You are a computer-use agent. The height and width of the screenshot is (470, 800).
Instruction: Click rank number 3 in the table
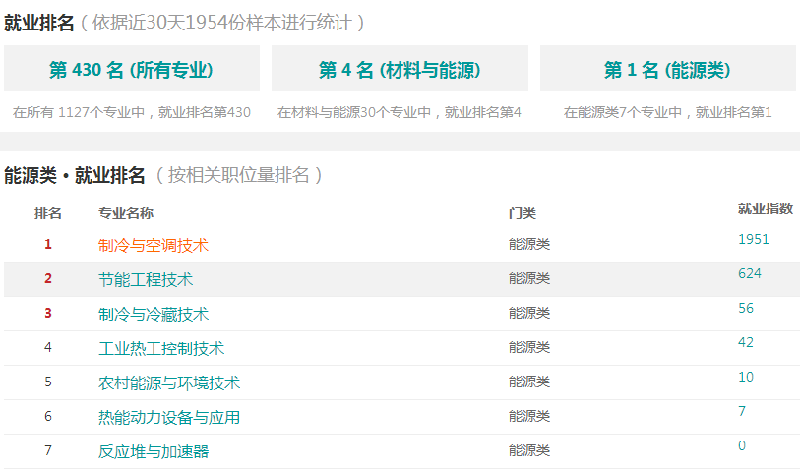click(x=48, y=313)
